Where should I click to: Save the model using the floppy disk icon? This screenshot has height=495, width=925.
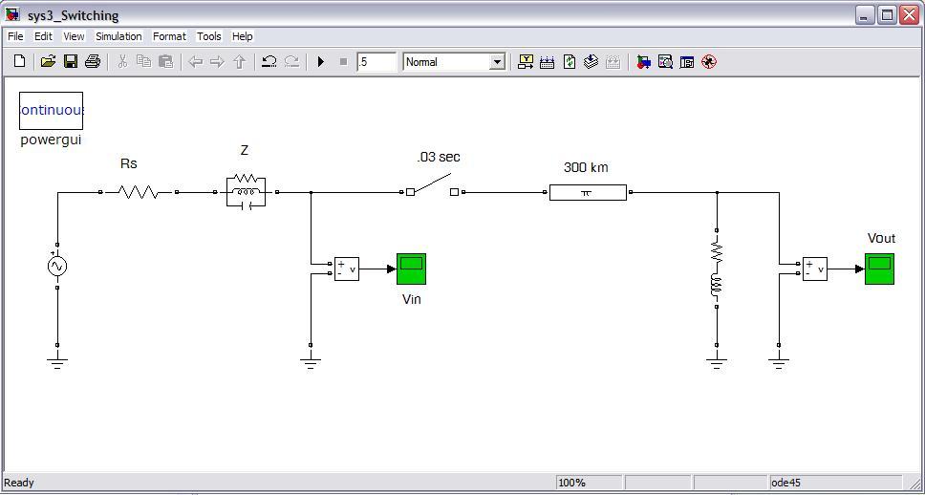pos(70,62)
